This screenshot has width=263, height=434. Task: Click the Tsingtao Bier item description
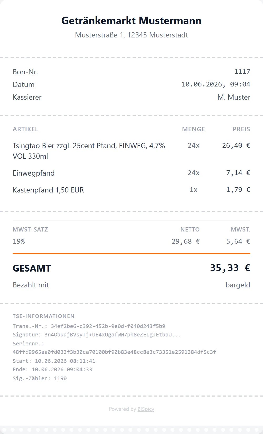coord(89,151)
